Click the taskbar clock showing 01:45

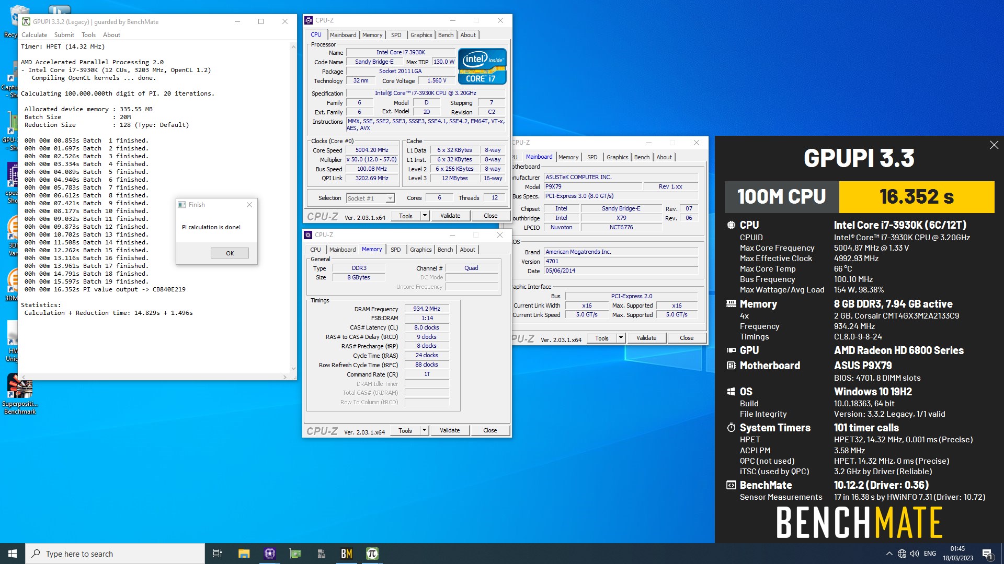(957, 554)
